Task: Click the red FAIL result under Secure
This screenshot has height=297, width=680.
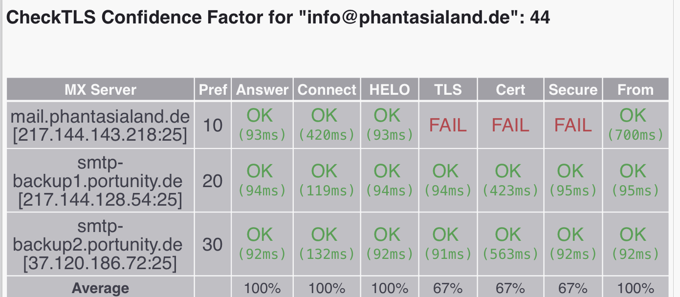Action: 573,126
